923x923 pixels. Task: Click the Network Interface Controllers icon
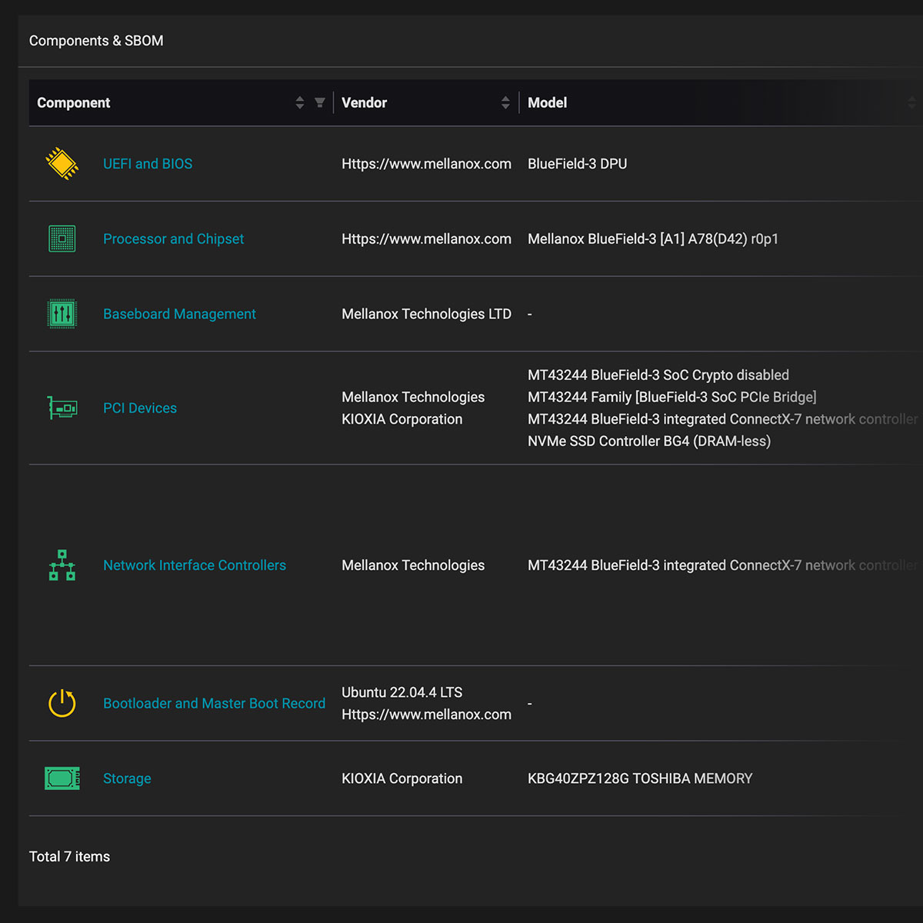62,565
